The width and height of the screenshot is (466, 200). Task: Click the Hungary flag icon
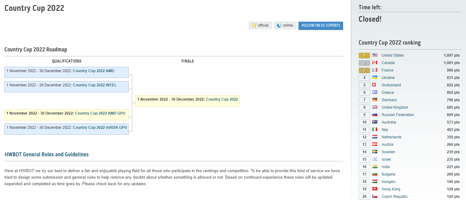(375, 181)
